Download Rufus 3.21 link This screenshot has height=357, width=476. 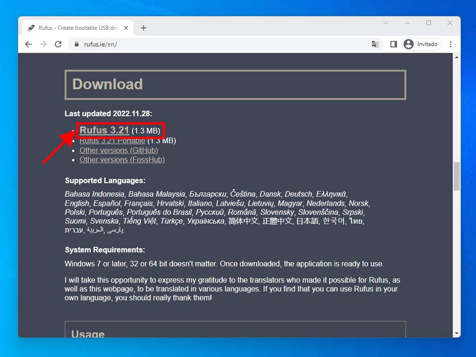point(104,130)
